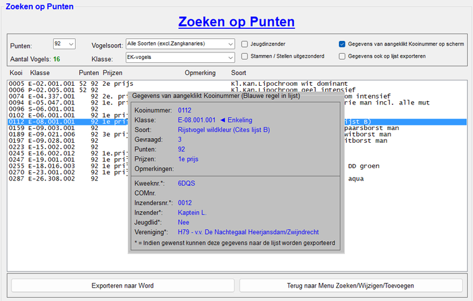The image size is (473, 301).
Task: Uncheck Gegevens van aangeklikt Kooinummer op scherm
Action: coord(342,44)
